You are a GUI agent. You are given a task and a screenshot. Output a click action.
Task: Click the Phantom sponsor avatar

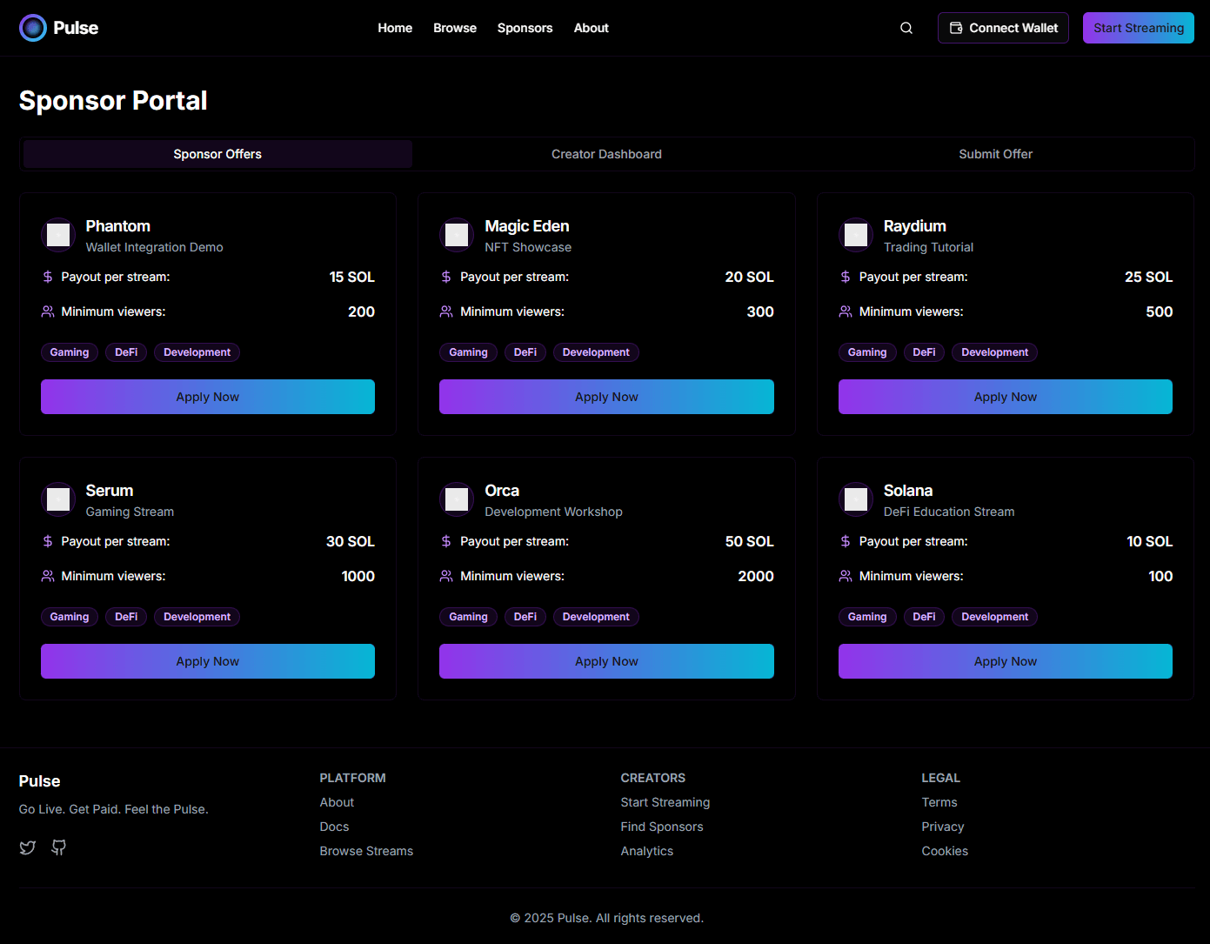pos(58,235)
